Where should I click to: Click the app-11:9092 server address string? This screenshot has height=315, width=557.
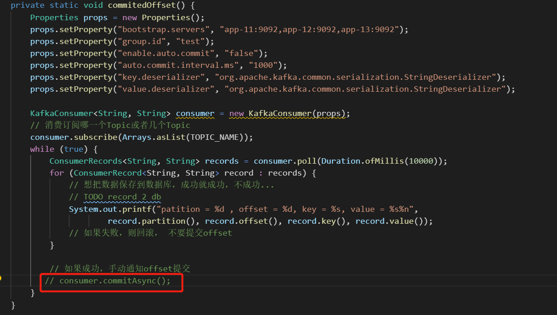tap(251, 29)
